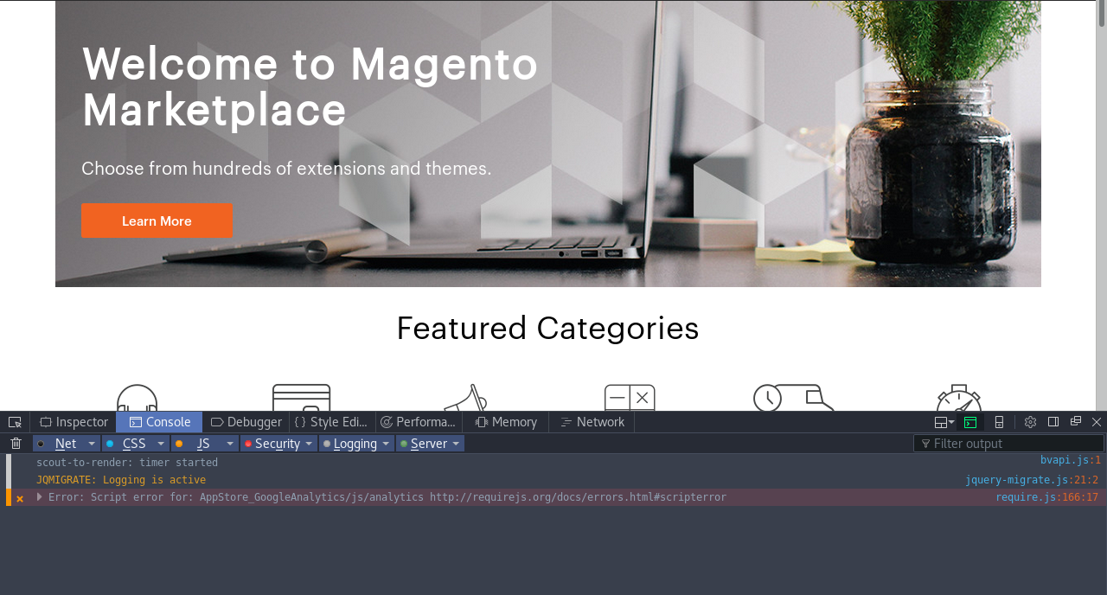Click the credit card category icon

(x=301, y=398)
